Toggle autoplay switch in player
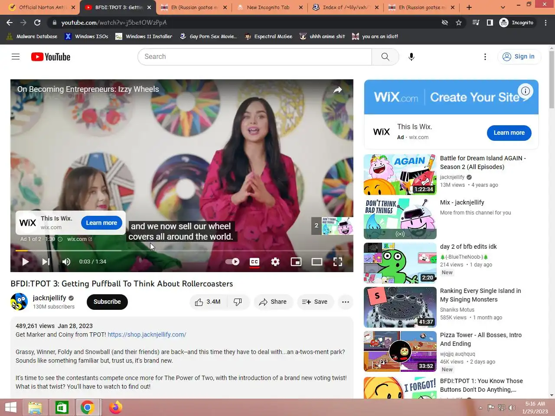555x416 pixels. pyautogui.click(x=232, y=262)
